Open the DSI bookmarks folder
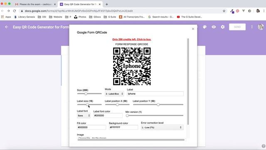The height and width of the screenshot is (150, 266). 42,17
